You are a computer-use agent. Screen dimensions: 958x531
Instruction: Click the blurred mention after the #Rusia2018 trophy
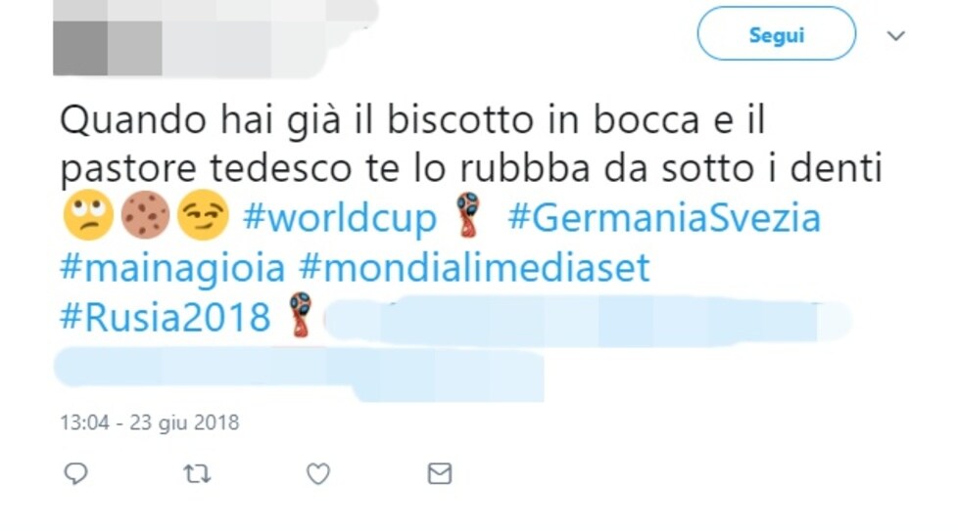pyautogui.click(x=587, y=318)
